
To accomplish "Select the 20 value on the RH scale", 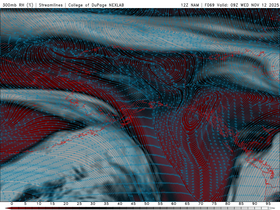I will 66,204.
